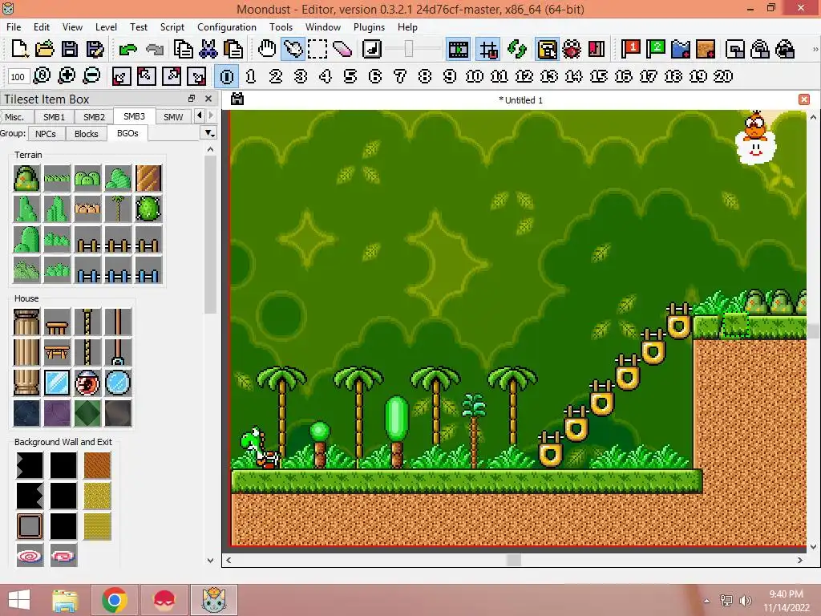Screen dimensions: 821x616
Task: Open Chrome from the taskbar
Action: tap(115, 600)
